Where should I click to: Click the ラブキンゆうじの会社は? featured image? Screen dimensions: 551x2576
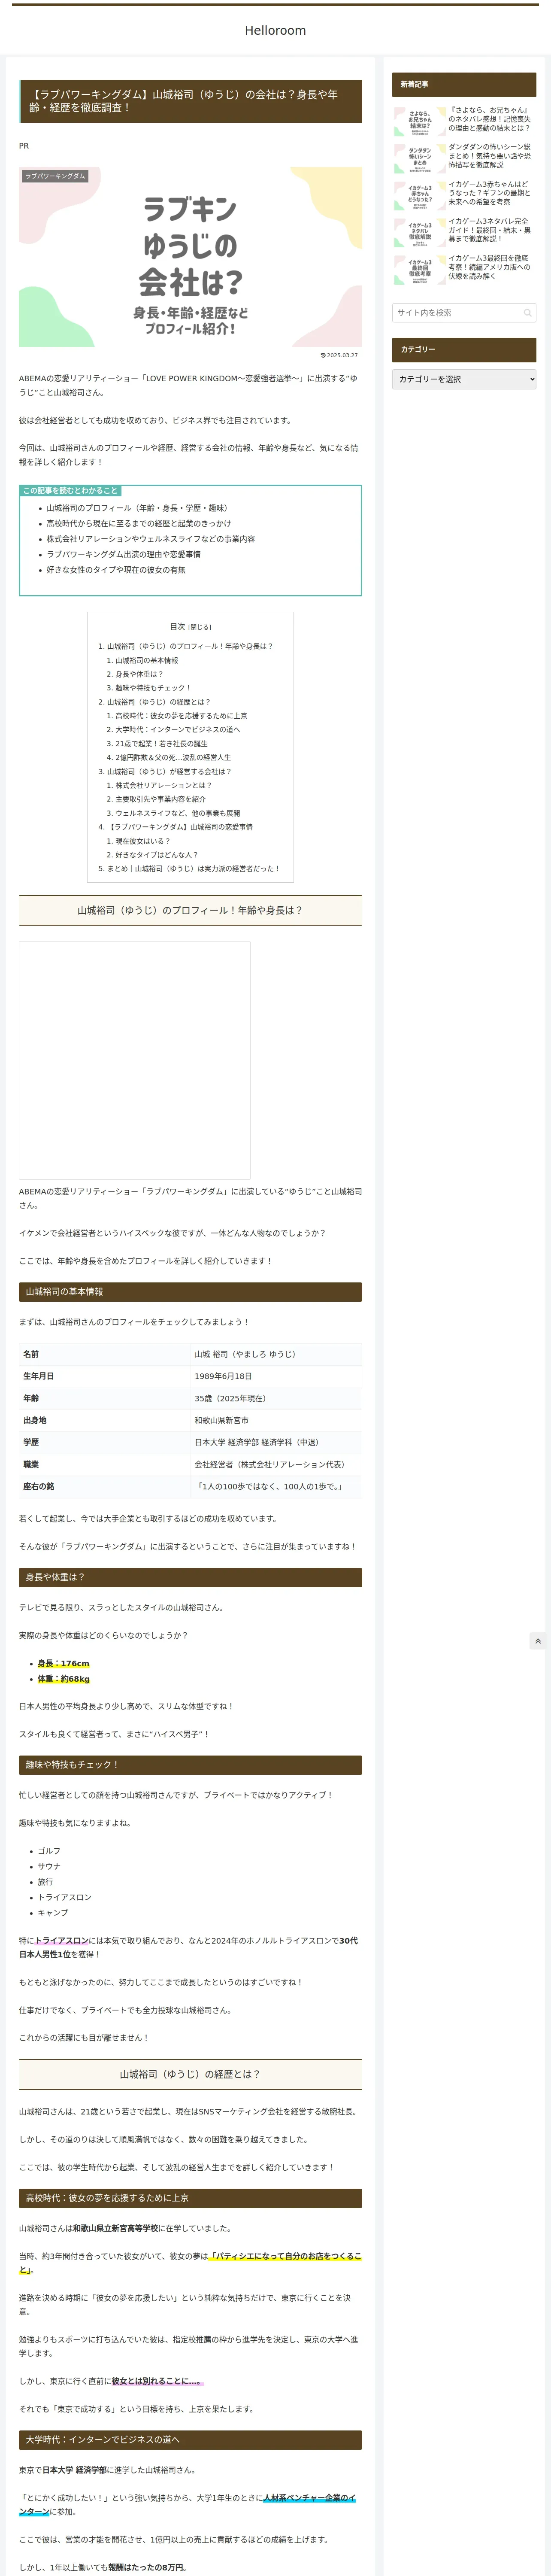point(190,257)
